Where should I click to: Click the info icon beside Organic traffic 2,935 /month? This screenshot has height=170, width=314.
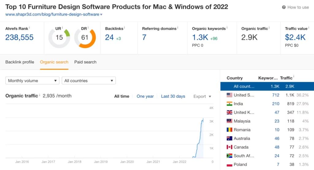(40, 95)
